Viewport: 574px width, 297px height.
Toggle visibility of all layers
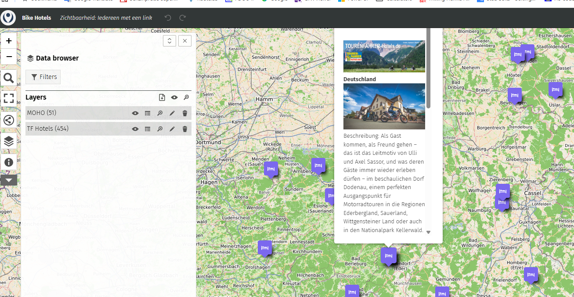click(x=174, y=97)
